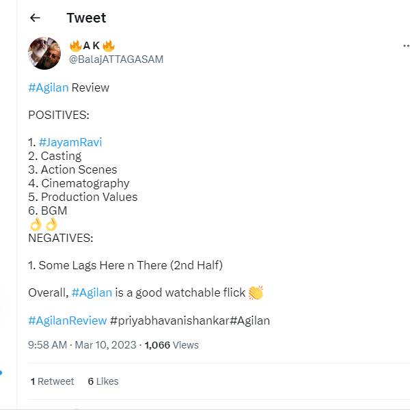Click the OK hand emojis below BGM
410x410 pixels.
pos(43,224)
